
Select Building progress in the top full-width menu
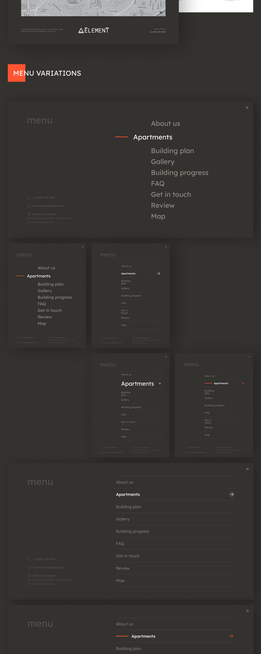(x=179, y=173)
